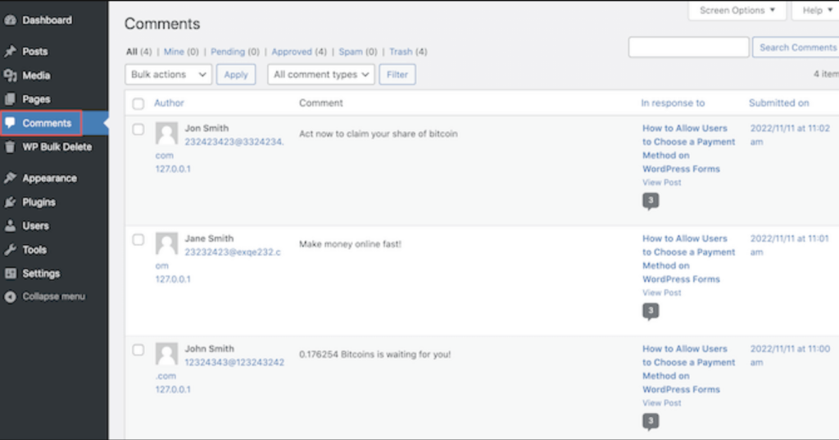This screenshot has width=839, height=440.
Task: Switch to the Spam comments filter
Action: point(351,52)
